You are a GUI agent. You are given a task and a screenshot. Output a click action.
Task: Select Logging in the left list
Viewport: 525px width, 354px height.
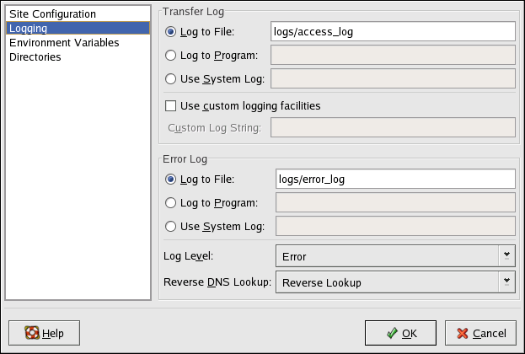[x=28, y=29]
